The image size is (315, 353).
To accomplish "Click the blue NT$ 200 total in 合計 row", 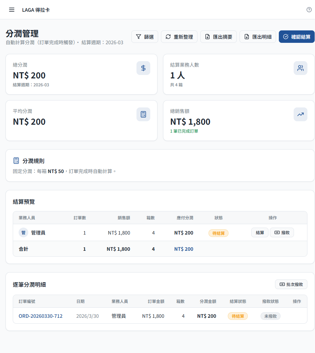I will coord(184,249).
